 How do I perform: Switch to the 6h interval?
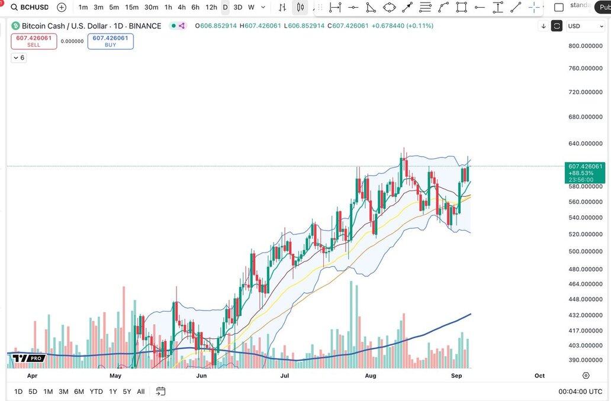(x=195, y=7)
